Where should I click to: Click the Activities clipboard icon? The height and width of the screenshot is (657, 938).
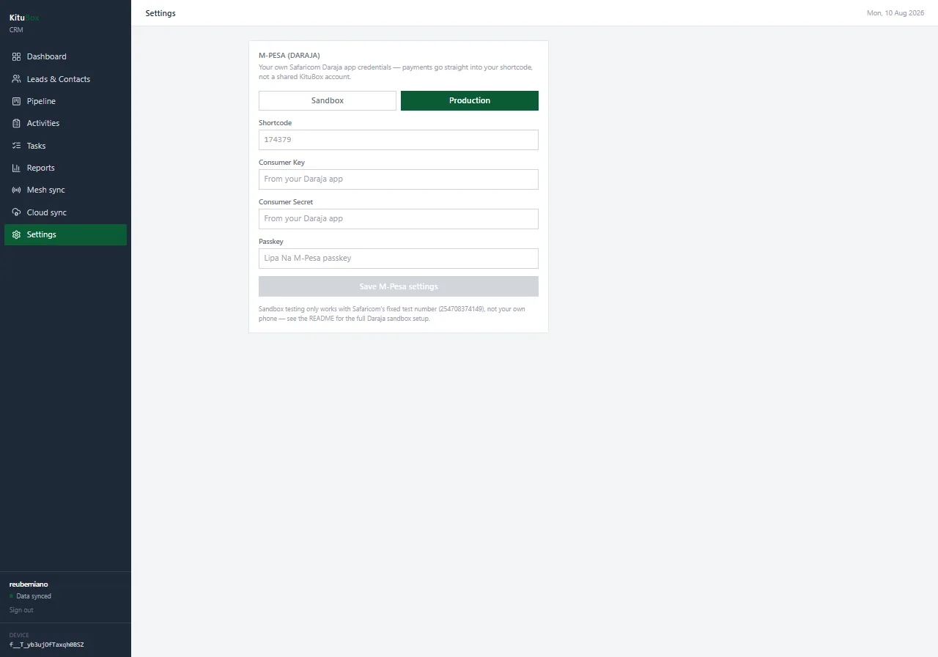(x=17, y=123)
